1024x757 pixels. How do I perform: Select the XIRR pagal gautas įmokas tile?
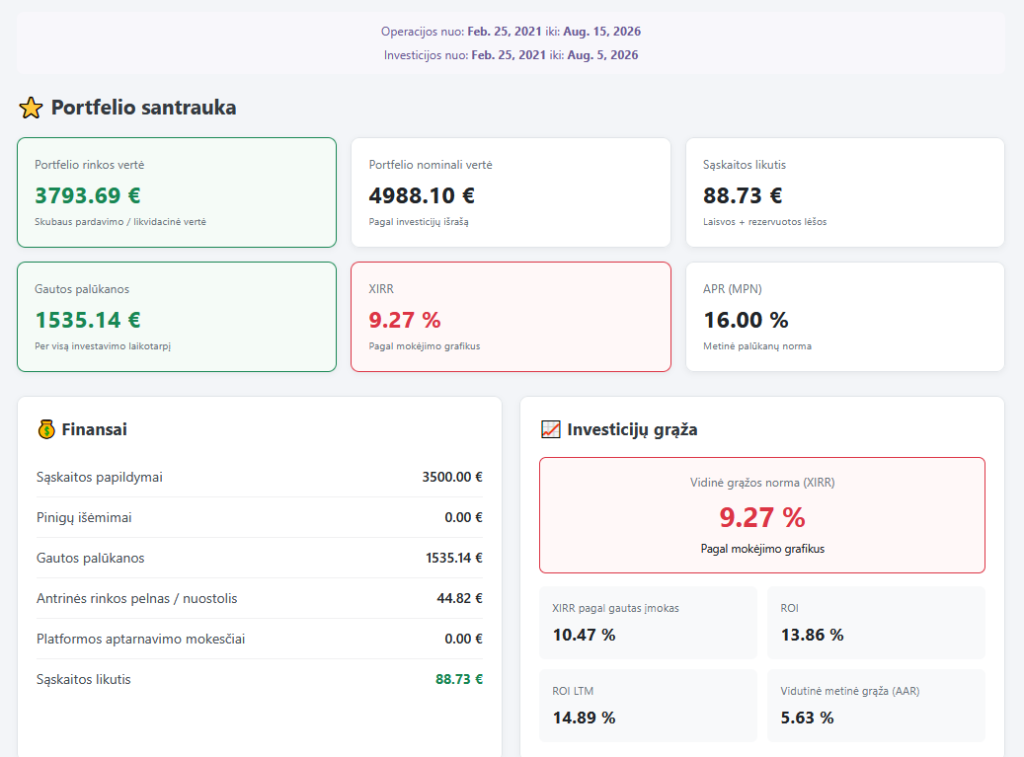[649, 623]
